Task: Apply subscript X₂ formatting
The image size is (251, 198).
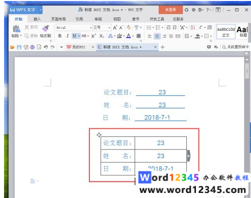Action: tap(102, 36)
